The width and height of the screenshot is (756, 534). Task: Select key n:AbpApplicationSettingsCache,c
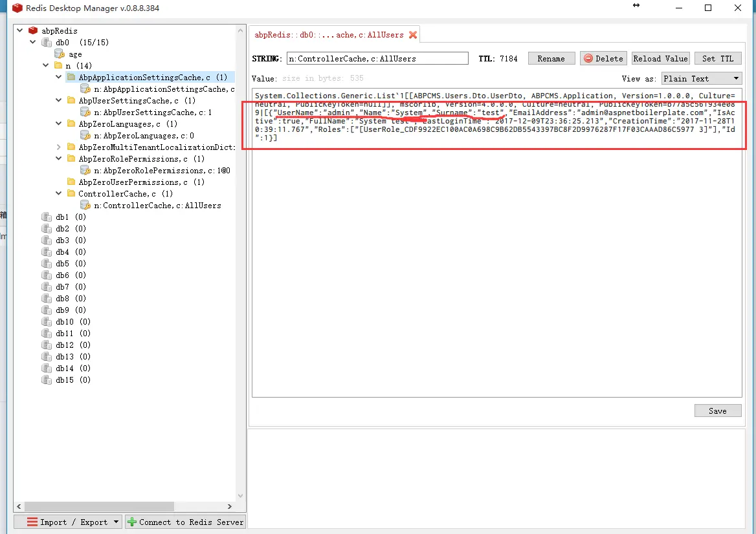pos(164,89)
